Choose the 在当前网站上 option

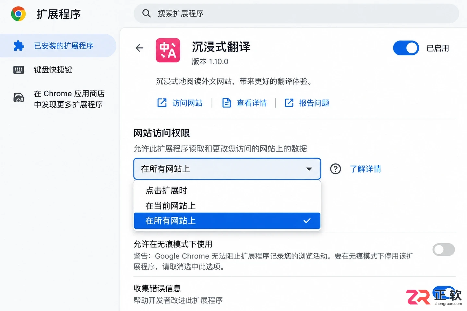(x=227, y=206)
